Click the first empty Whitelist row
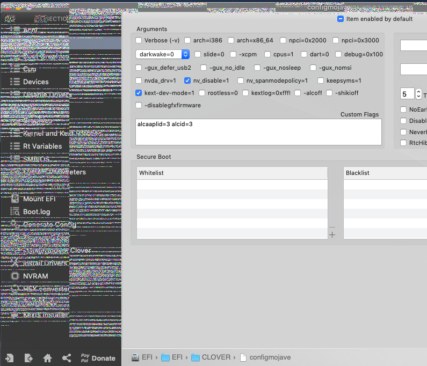Screen dimensions: 427x366 tap(232, 185)
